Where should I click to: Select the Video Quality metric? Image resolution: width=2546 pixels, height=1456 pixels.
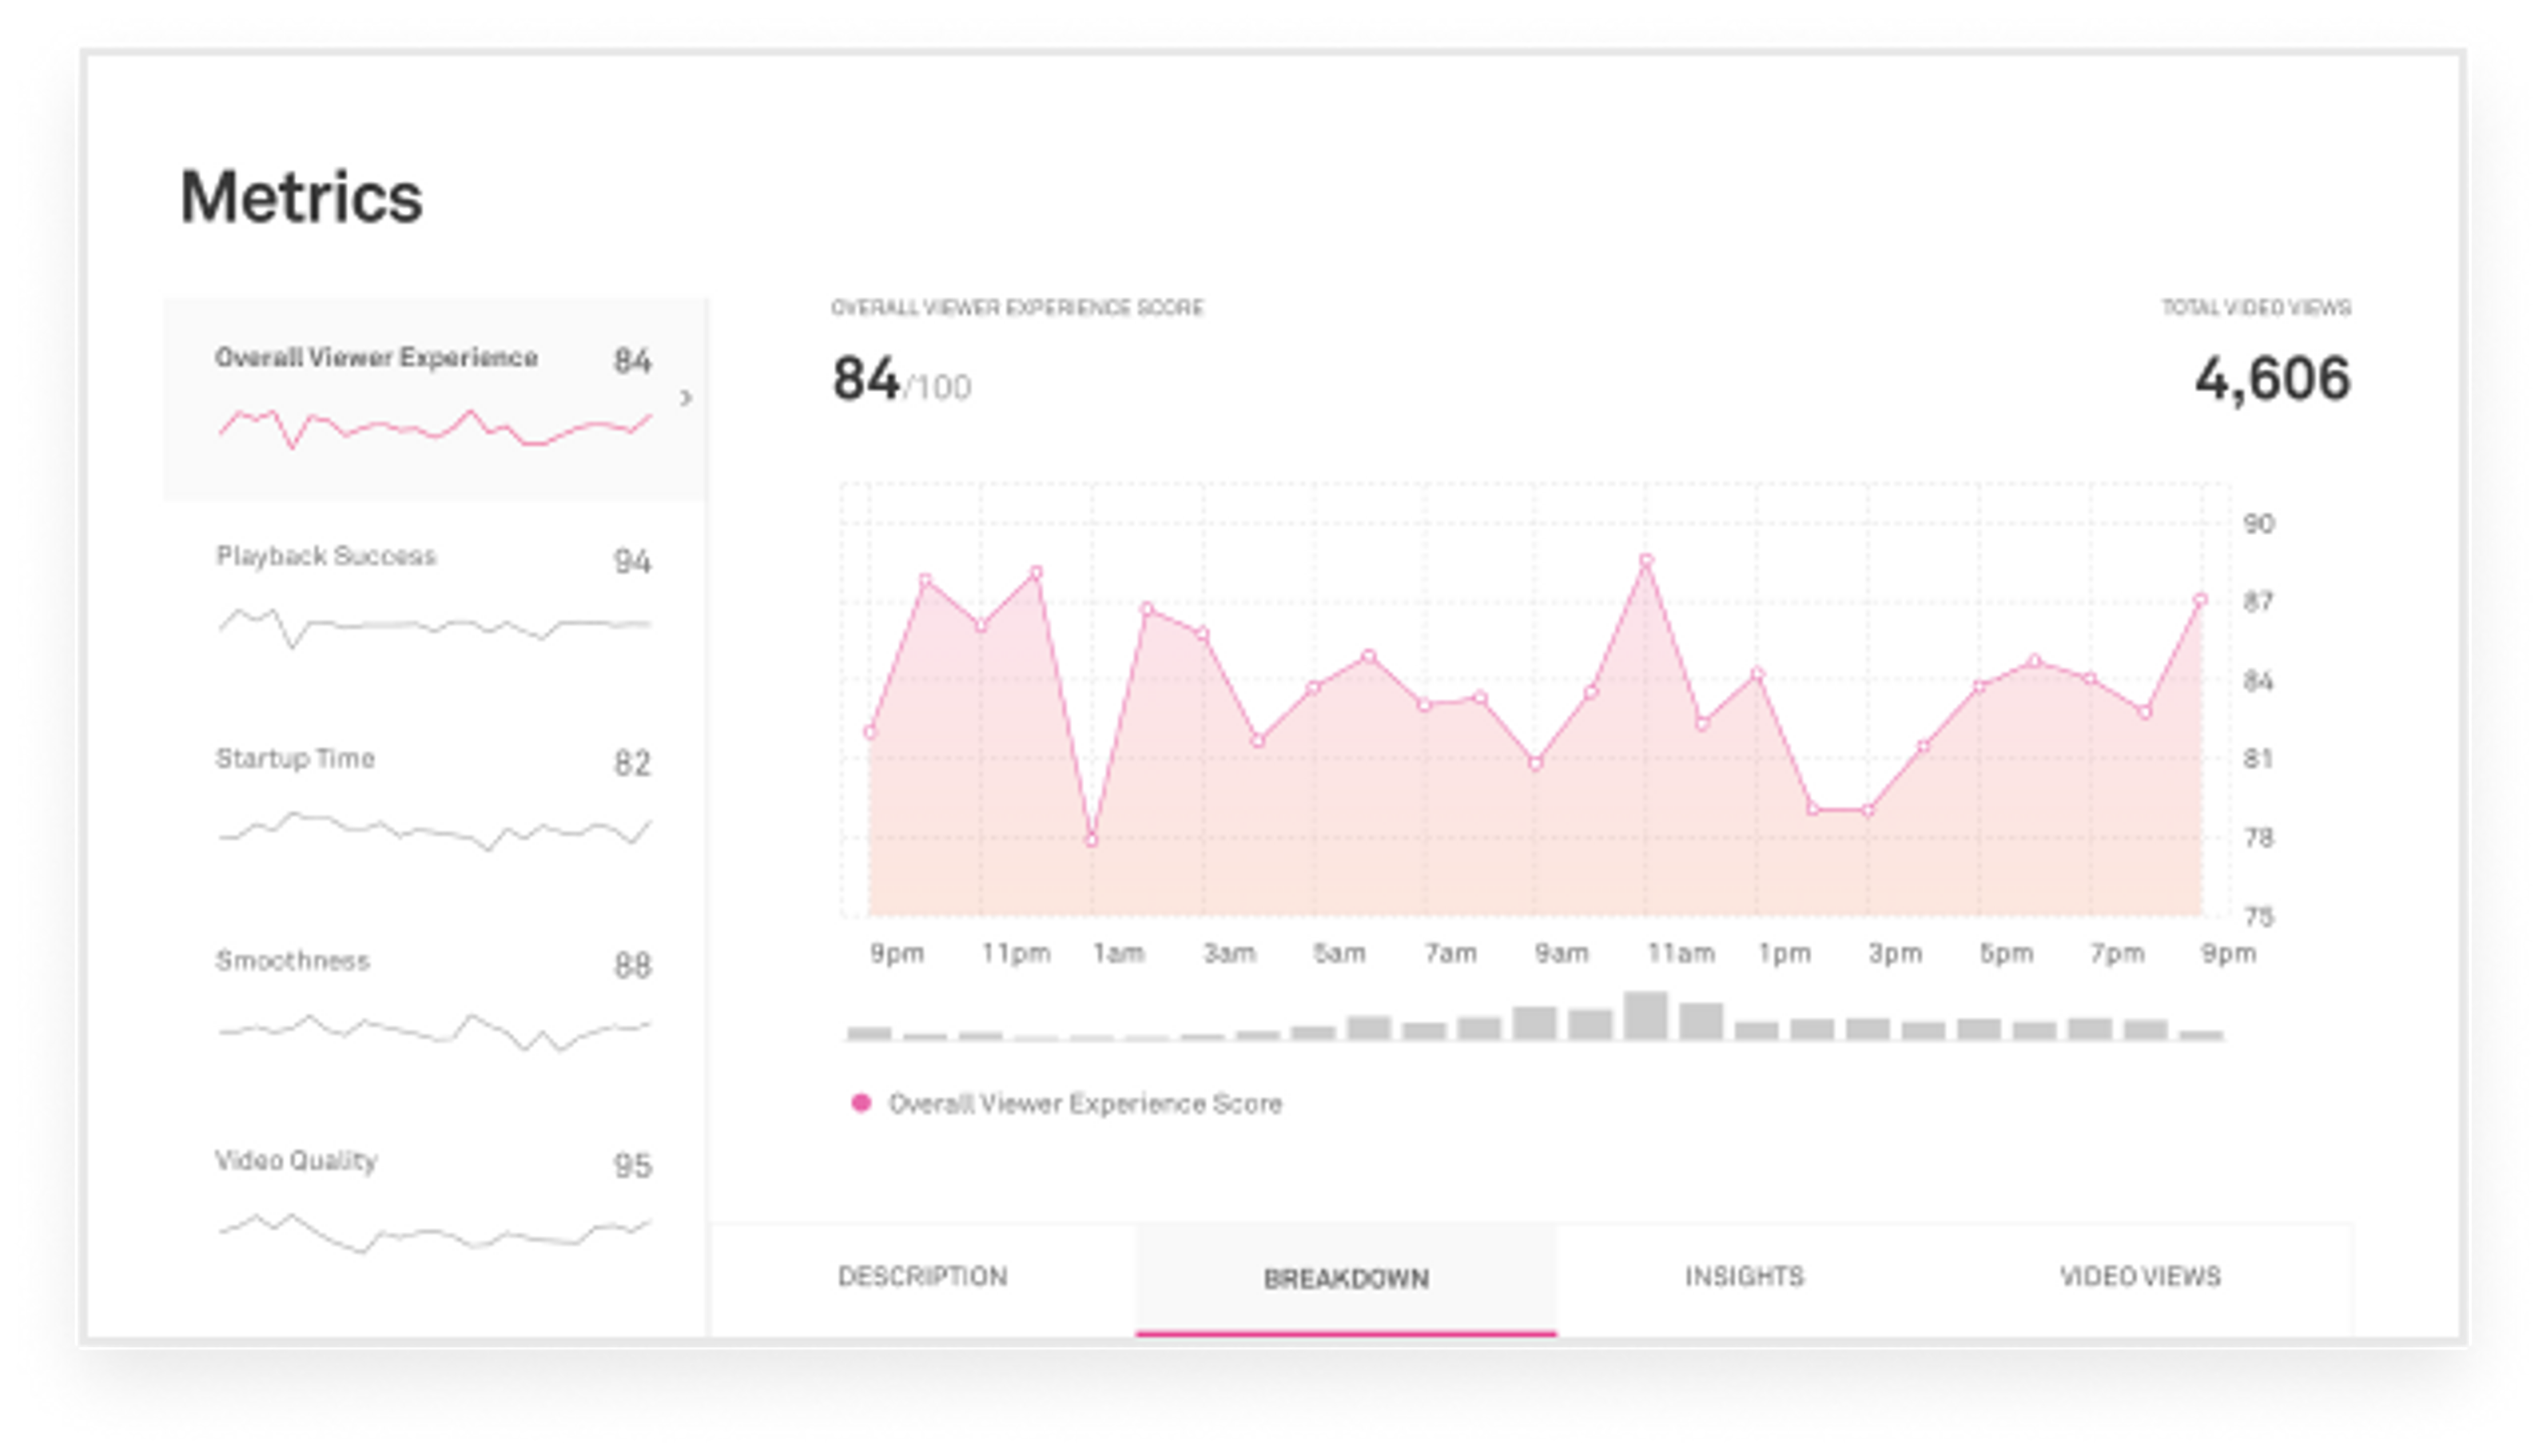296,1161
